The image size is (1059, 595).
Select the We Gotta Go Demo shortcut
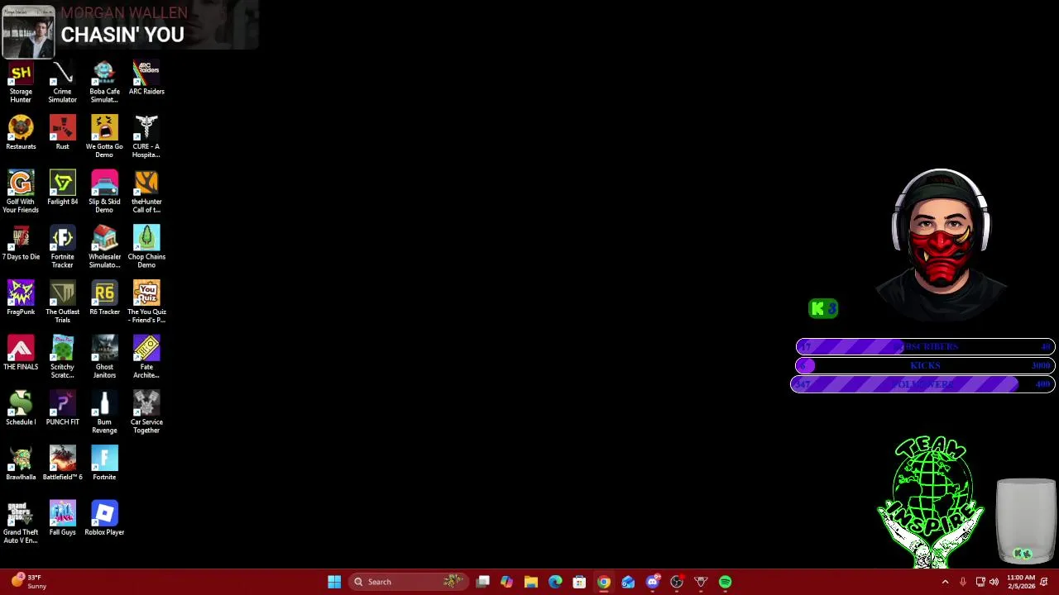pyautogui.click(x=104, y=137)
